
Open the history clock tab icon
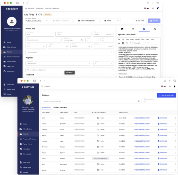[155, 29]
